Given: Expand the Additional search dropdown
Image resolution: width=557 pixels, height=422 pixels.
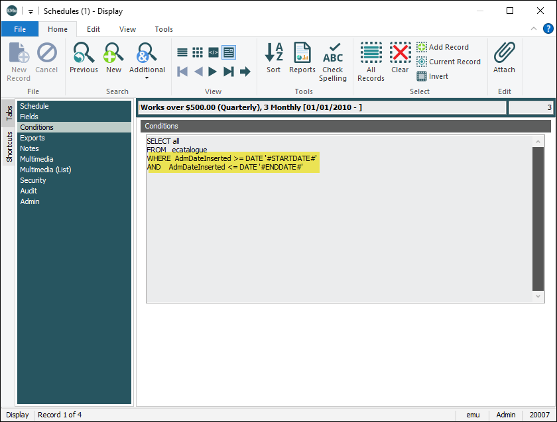Looking at the screenshot, I should 147,78.
